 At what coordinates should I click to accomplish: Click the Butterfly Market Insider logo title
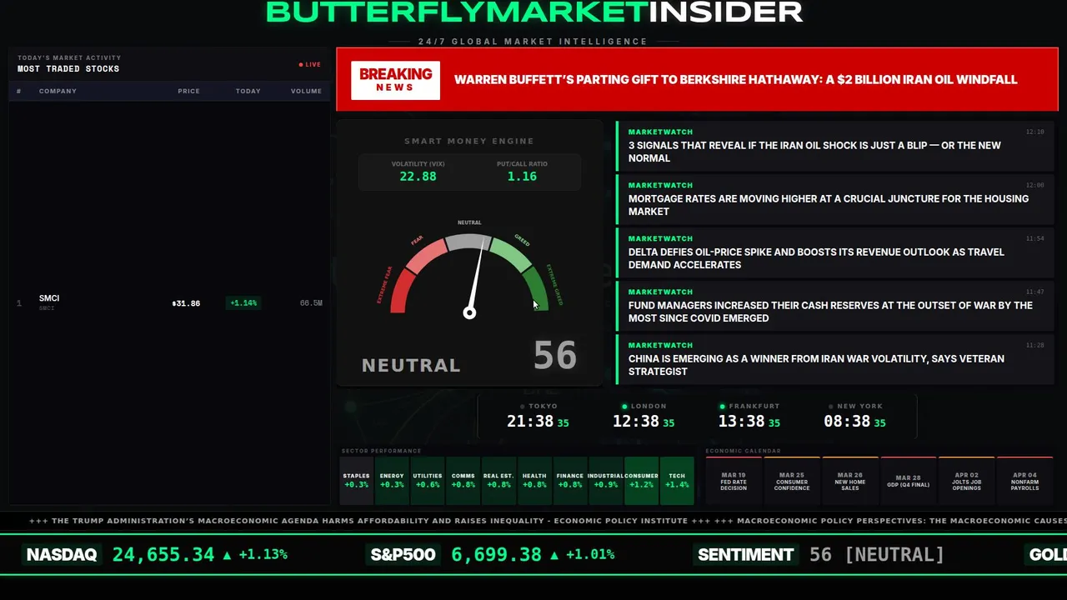(x=534, y=12)
